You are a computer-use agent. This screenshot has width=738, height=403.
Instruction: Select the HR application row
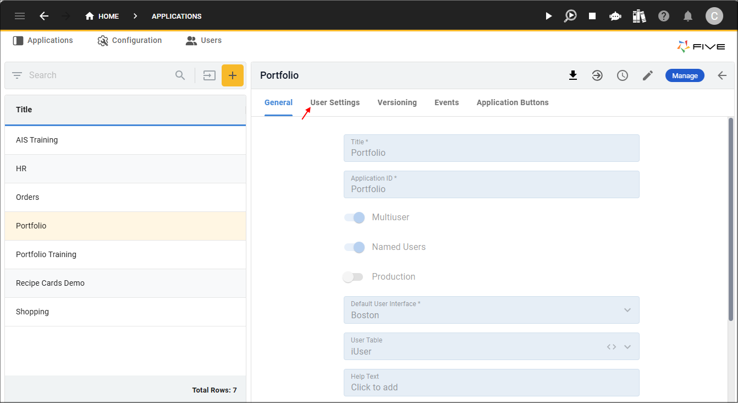pos(125,168)
